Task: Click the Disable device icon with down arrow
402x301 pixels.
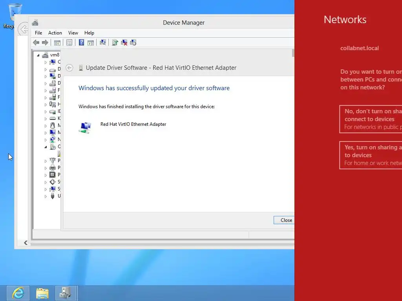Action: 133,42
